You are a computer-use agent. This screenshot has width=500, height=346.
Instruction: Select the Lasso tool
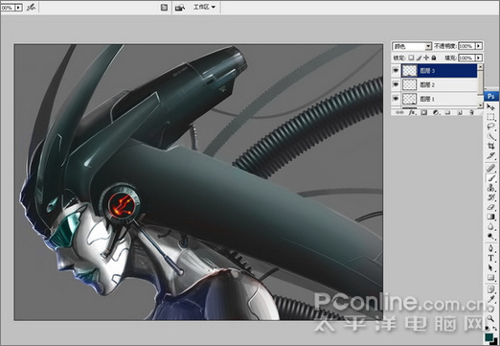click(490, 127)
